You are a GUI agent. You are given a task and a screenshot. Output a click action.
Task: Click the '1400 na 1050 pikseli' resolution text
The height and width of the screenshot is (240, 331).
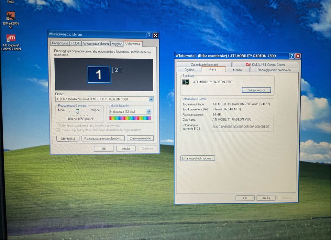(x=80, y=119)
